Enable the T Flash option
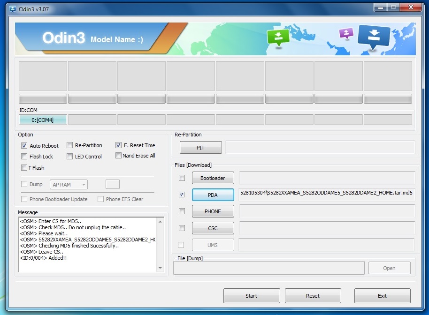Image resolution: width=429 pixels, height=315 pixels. pos(24,167)
